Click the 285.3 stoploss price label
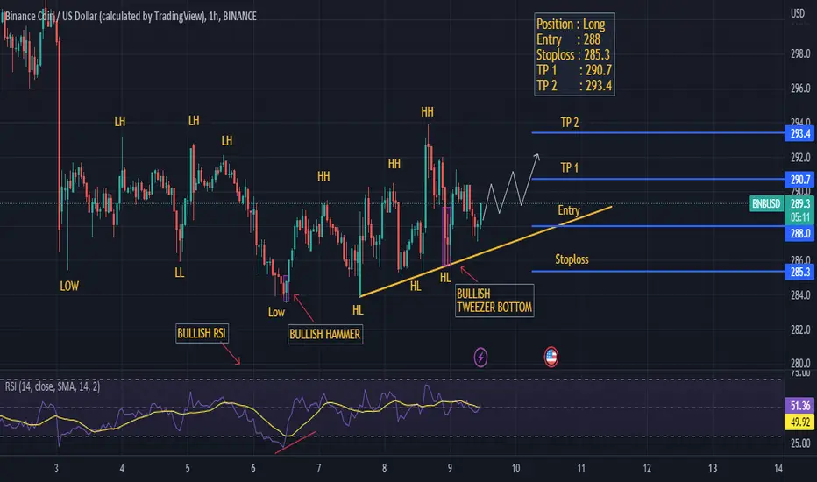 coord(799,272)
